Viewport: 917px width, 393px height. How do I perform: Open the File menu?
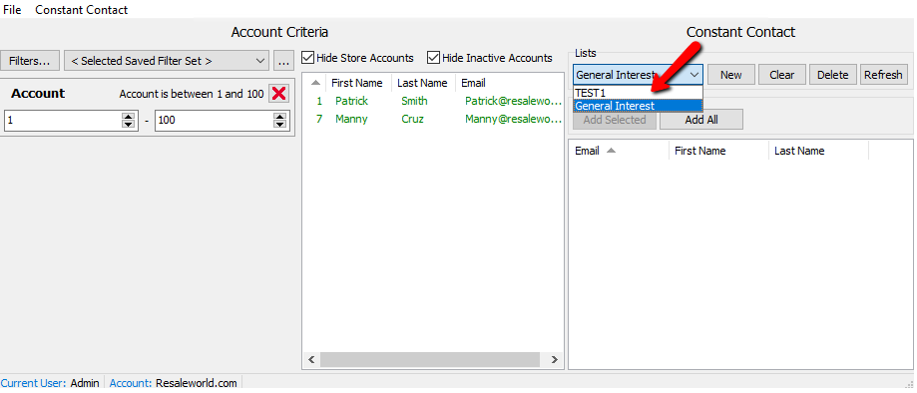point(12,10)
